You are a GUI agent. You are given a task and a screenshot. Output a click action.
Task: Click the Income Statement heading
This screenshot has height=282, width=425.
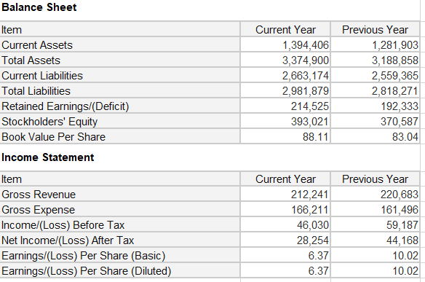48,157
